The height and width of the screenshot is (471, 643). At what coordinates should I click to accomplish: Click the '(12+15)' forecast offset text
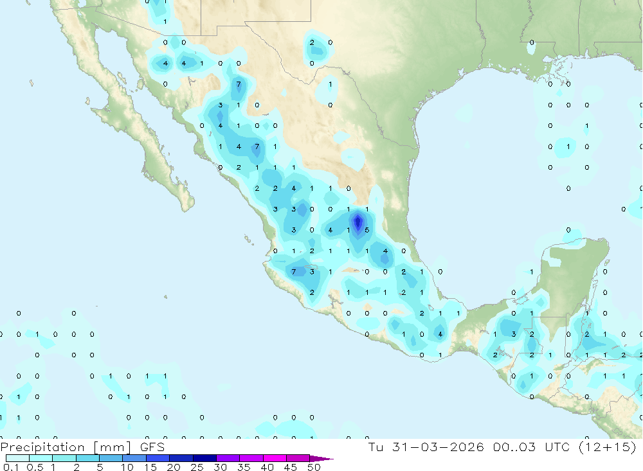[x=608, y=447]
